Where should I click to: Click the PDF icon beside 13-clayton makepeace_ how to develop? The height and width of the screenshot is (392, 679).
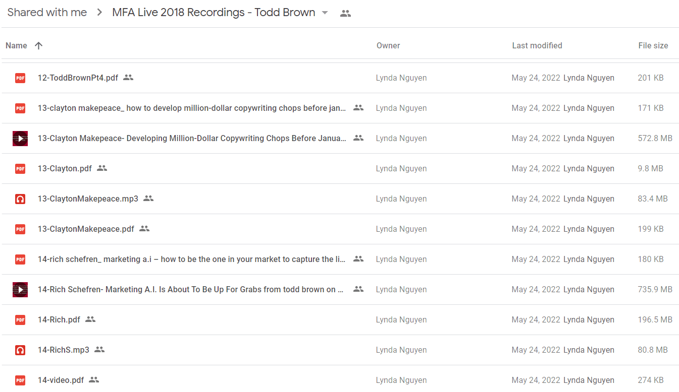pyautogui.click(x=20, y=108)
